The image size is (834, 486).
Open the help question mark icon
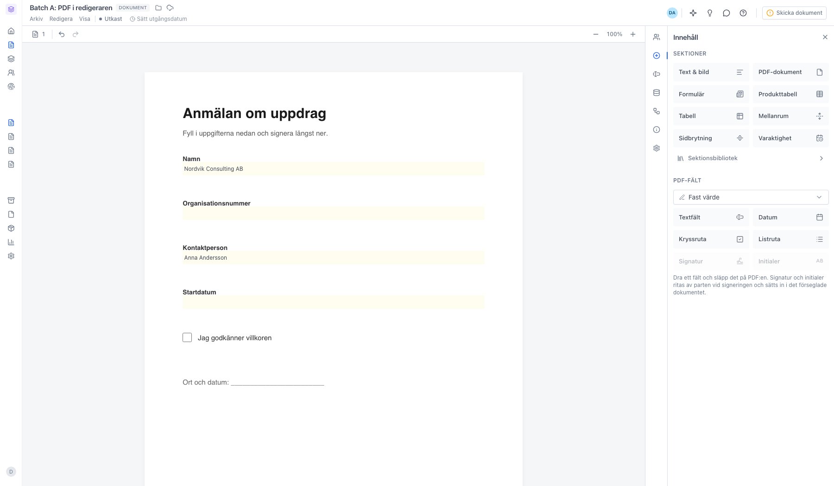coord(743,13)
